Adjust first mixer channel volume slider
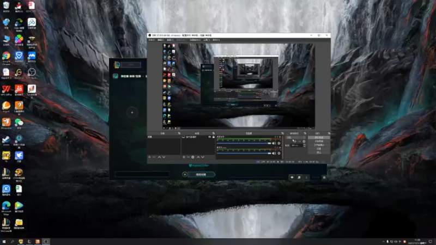 tap(244, 143)
